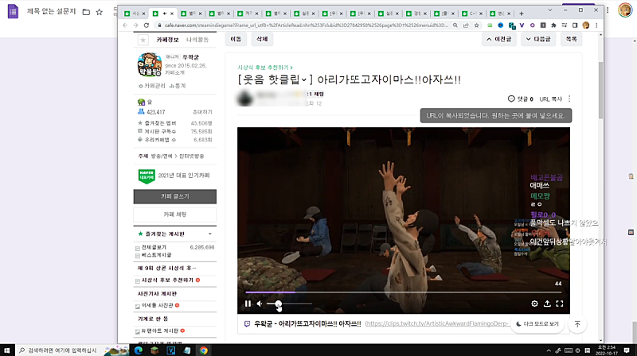Toggle the cafe favorite star beside 카페정보
The height and width of the screenshot is (356, 637).
coord(143,39)
